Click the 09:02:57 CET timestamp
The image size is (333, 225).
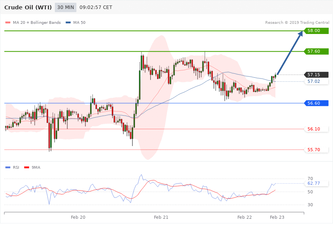coord(96,7)
